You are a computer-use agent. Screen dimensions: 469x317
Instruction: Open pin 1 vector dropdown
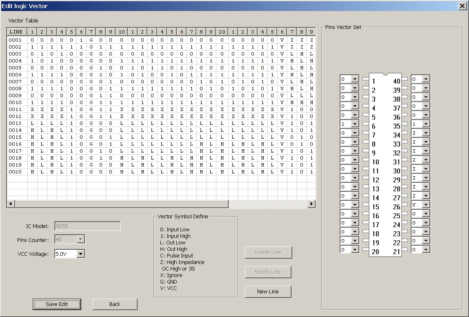coord(354,79)
